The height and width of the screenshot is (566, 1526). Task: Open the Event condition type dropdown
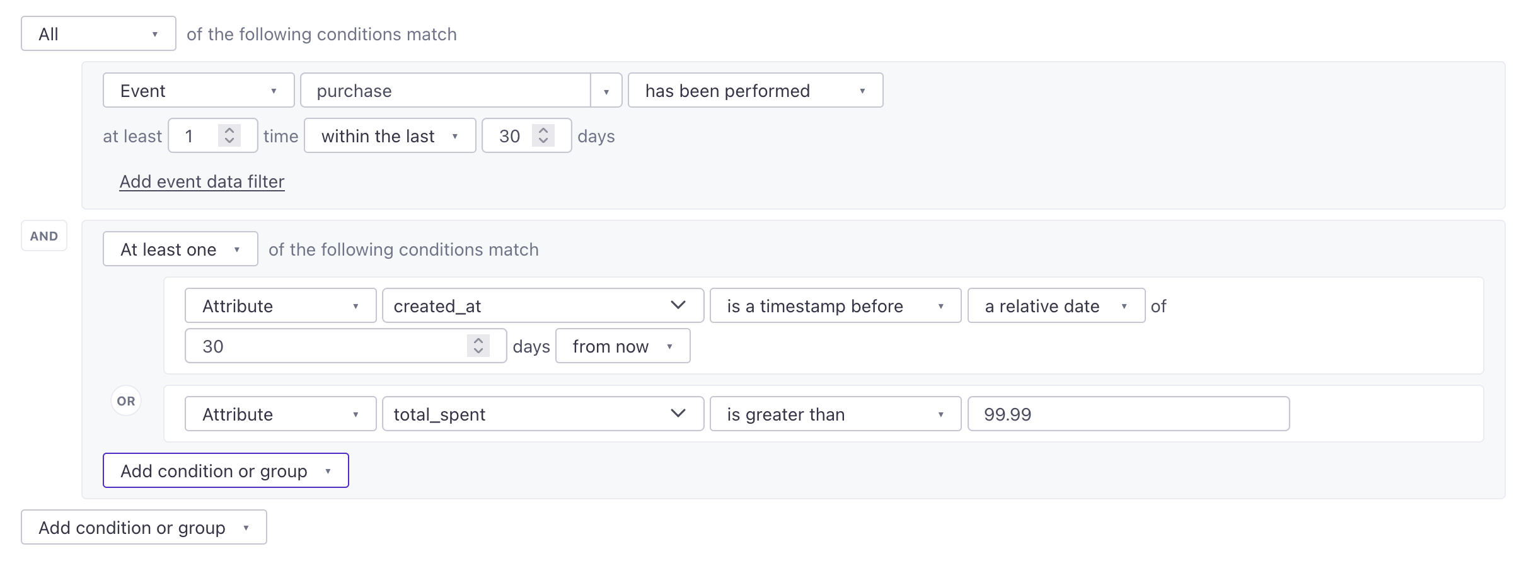[199, 91]
